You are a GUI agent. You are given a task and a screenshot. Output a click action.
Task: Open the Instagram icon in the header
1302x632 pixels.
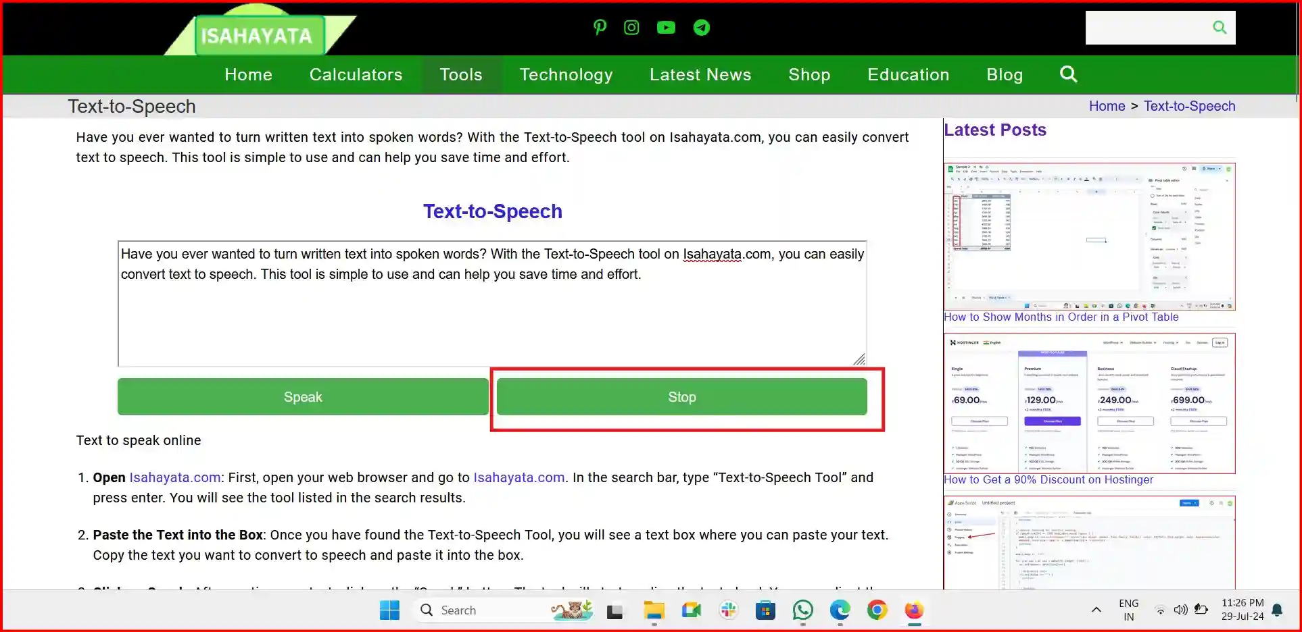coord(631,28)
